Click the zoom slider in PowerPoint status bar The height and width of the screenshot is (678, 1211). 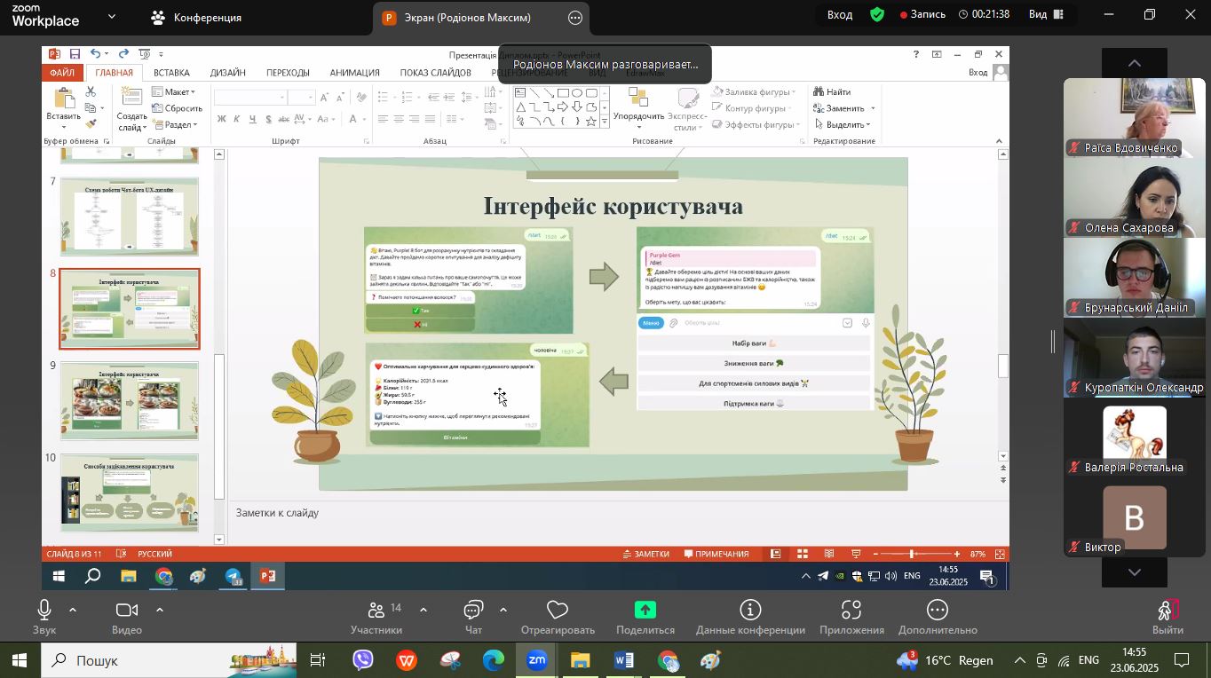[x=915, y=554]
